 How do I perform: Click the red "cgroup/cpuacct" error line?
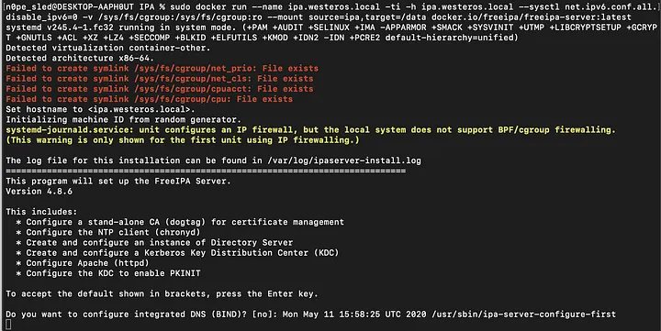(x=160, y=89)
